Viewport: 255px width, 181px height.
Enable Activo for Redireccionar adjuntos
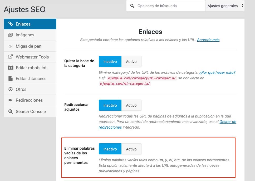(x=131, y=105)
